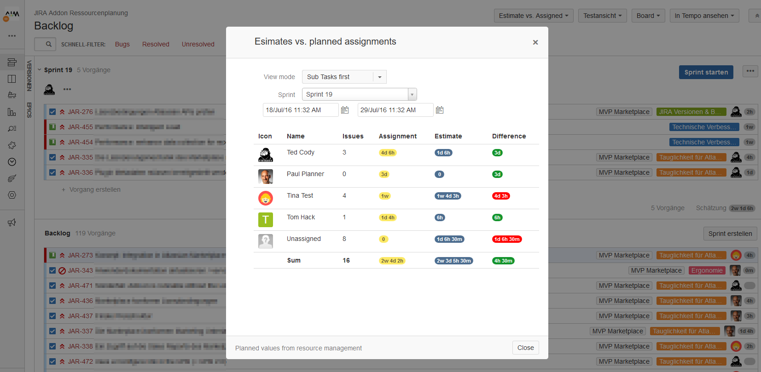Open issue JAR-471 in the backlog
The image size is (761, 372).
point(81,286)
